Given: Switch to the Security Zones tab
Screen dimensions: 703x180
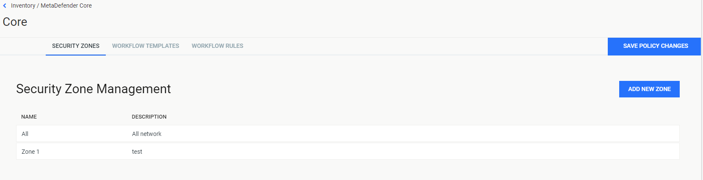Looking at the screenshot, I should (76, 46).
